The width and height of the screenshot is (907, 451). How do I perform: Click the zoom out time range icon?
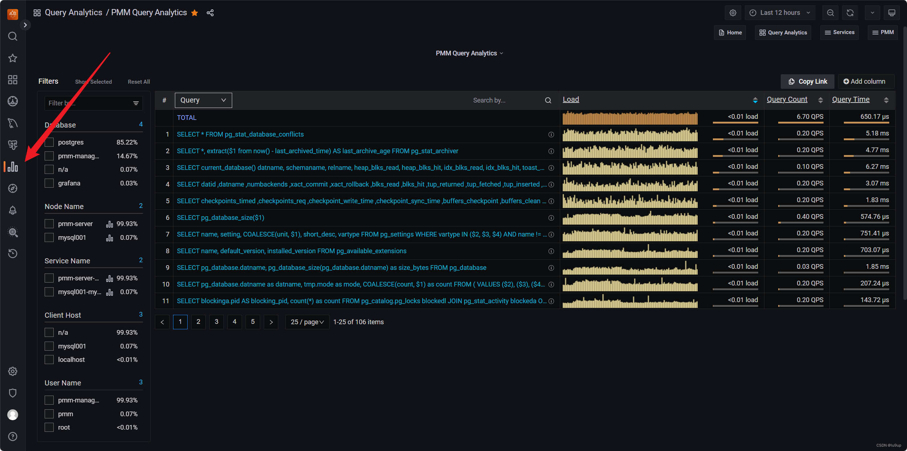pos(830,13)
